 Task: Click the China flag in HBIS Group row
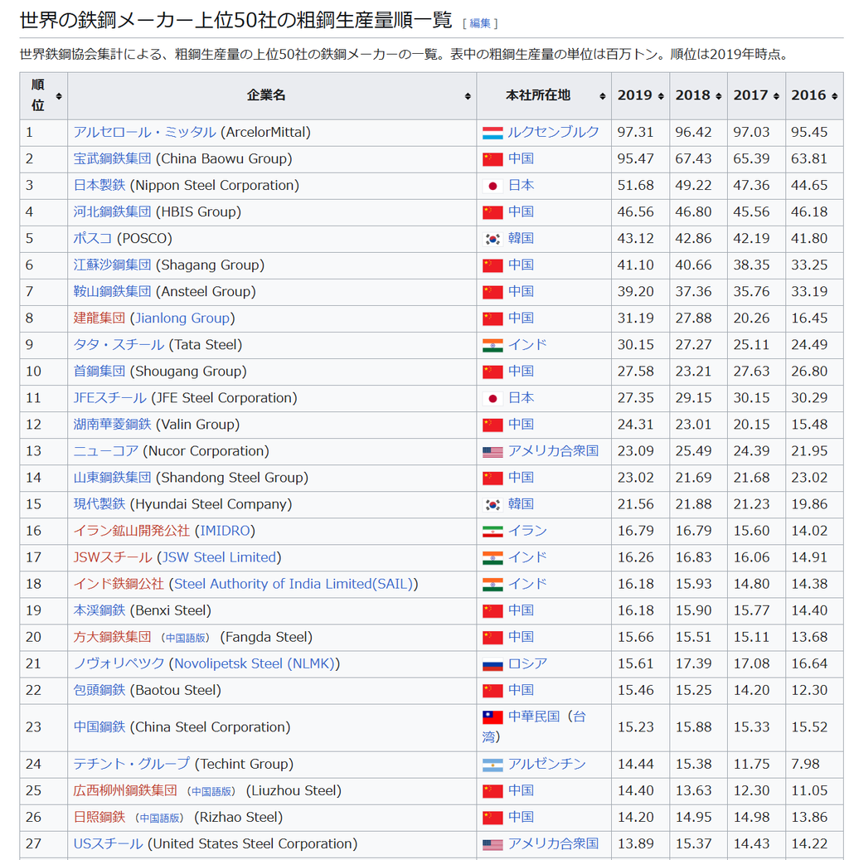[492, 212]
